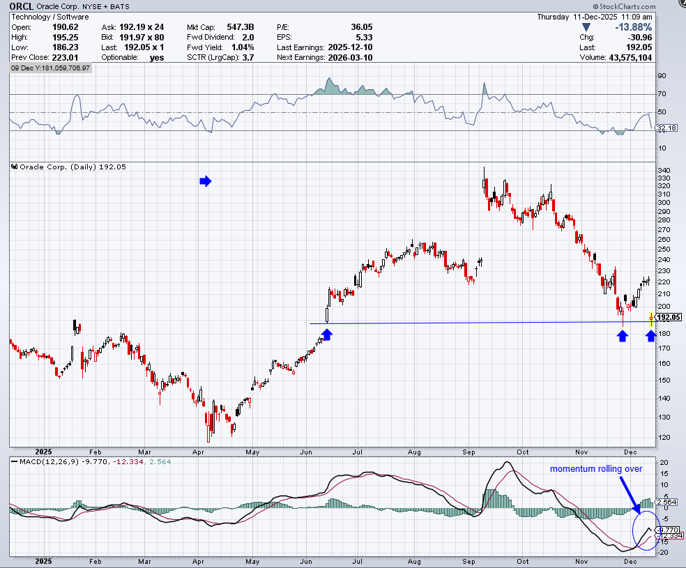686x568 pixels.
Task: Click the 90 label on the RSI axis
Action: point(662,76)
